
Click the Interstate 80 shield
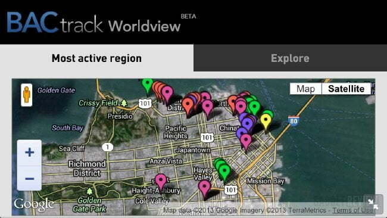[294, 121]
